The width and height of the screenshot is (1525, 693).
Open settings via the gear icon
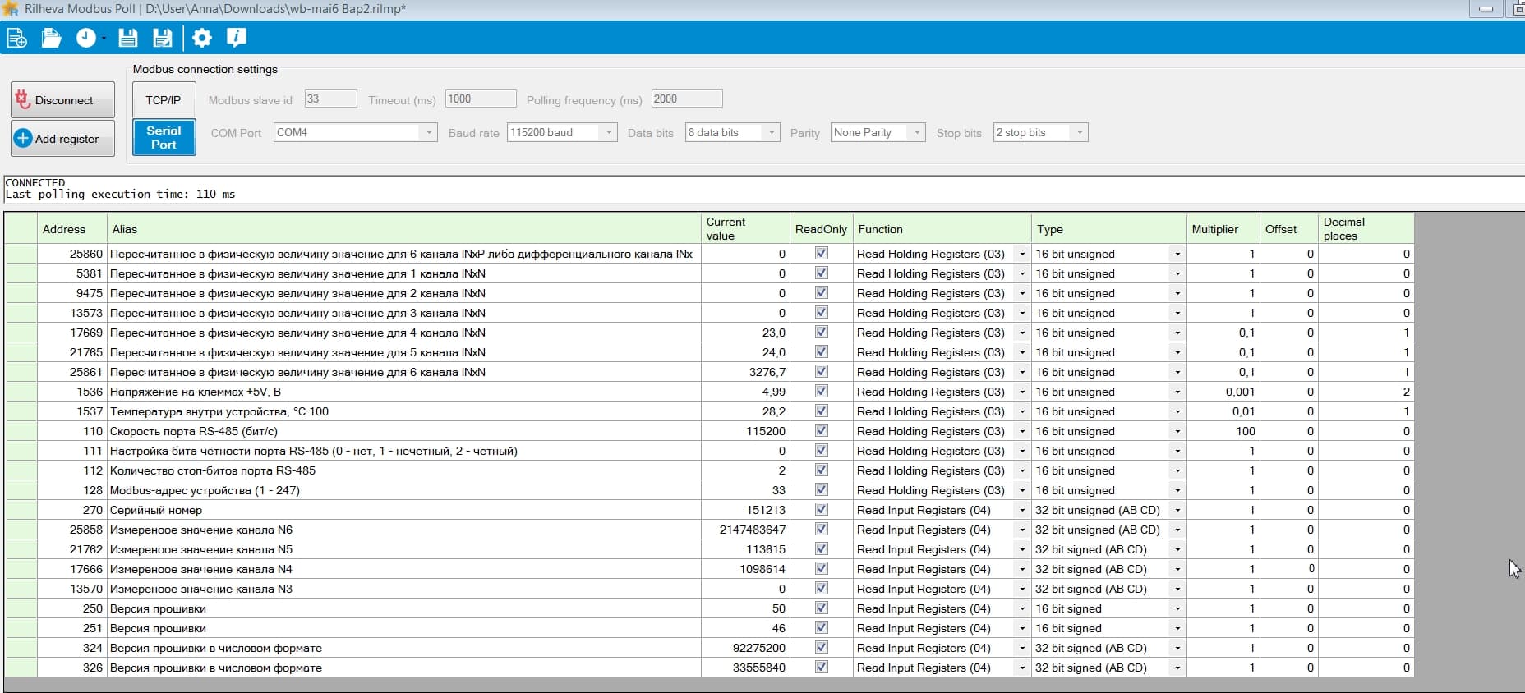pos(202,38)
